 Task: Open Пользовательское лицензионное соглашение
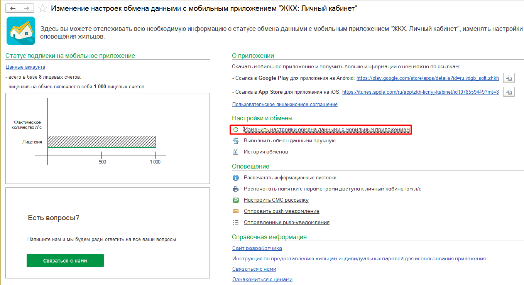(285, 105)
